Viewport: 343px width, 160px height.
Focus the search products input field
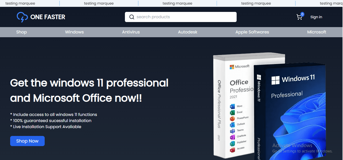[181, 17]
